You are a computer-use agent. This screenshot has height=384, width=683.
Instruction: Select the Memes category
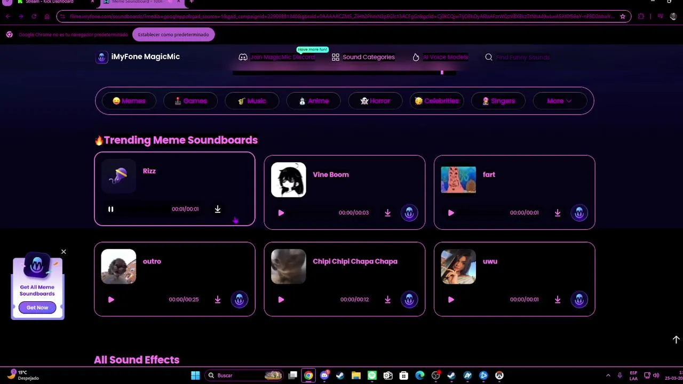(x=129, y=101)
